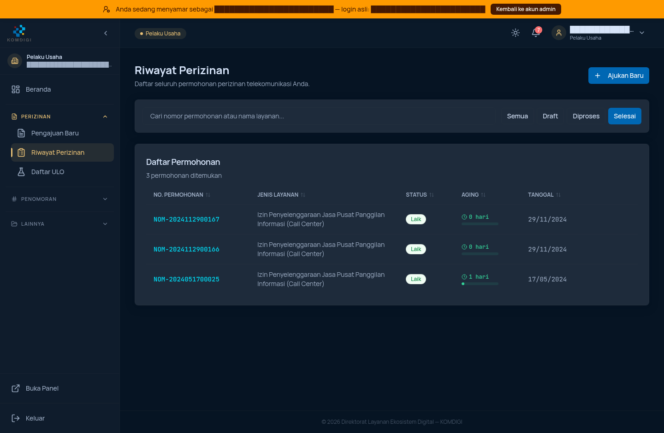
Task: Focus the search permohonan input field
Action: (x=319, y=116)
